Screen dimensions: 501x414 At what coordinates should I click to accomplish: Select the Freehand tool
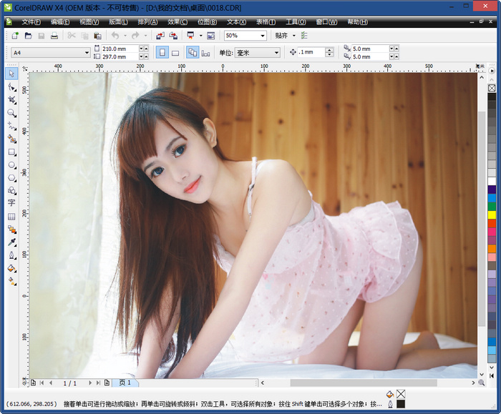(12, 126)
